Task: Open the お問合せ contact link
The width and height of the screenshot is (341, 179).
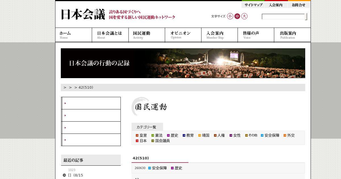Action: click(x=299, y=5)
